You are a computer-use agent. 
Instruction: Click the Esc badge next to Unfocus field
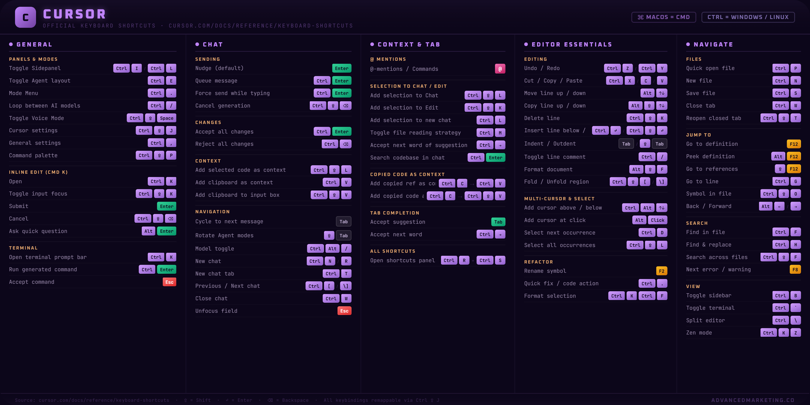point(344,311)
